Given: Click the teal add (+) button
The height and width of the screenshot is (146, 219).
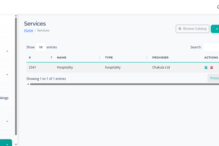Looking at the screenshot, I should tap(215, 29).
